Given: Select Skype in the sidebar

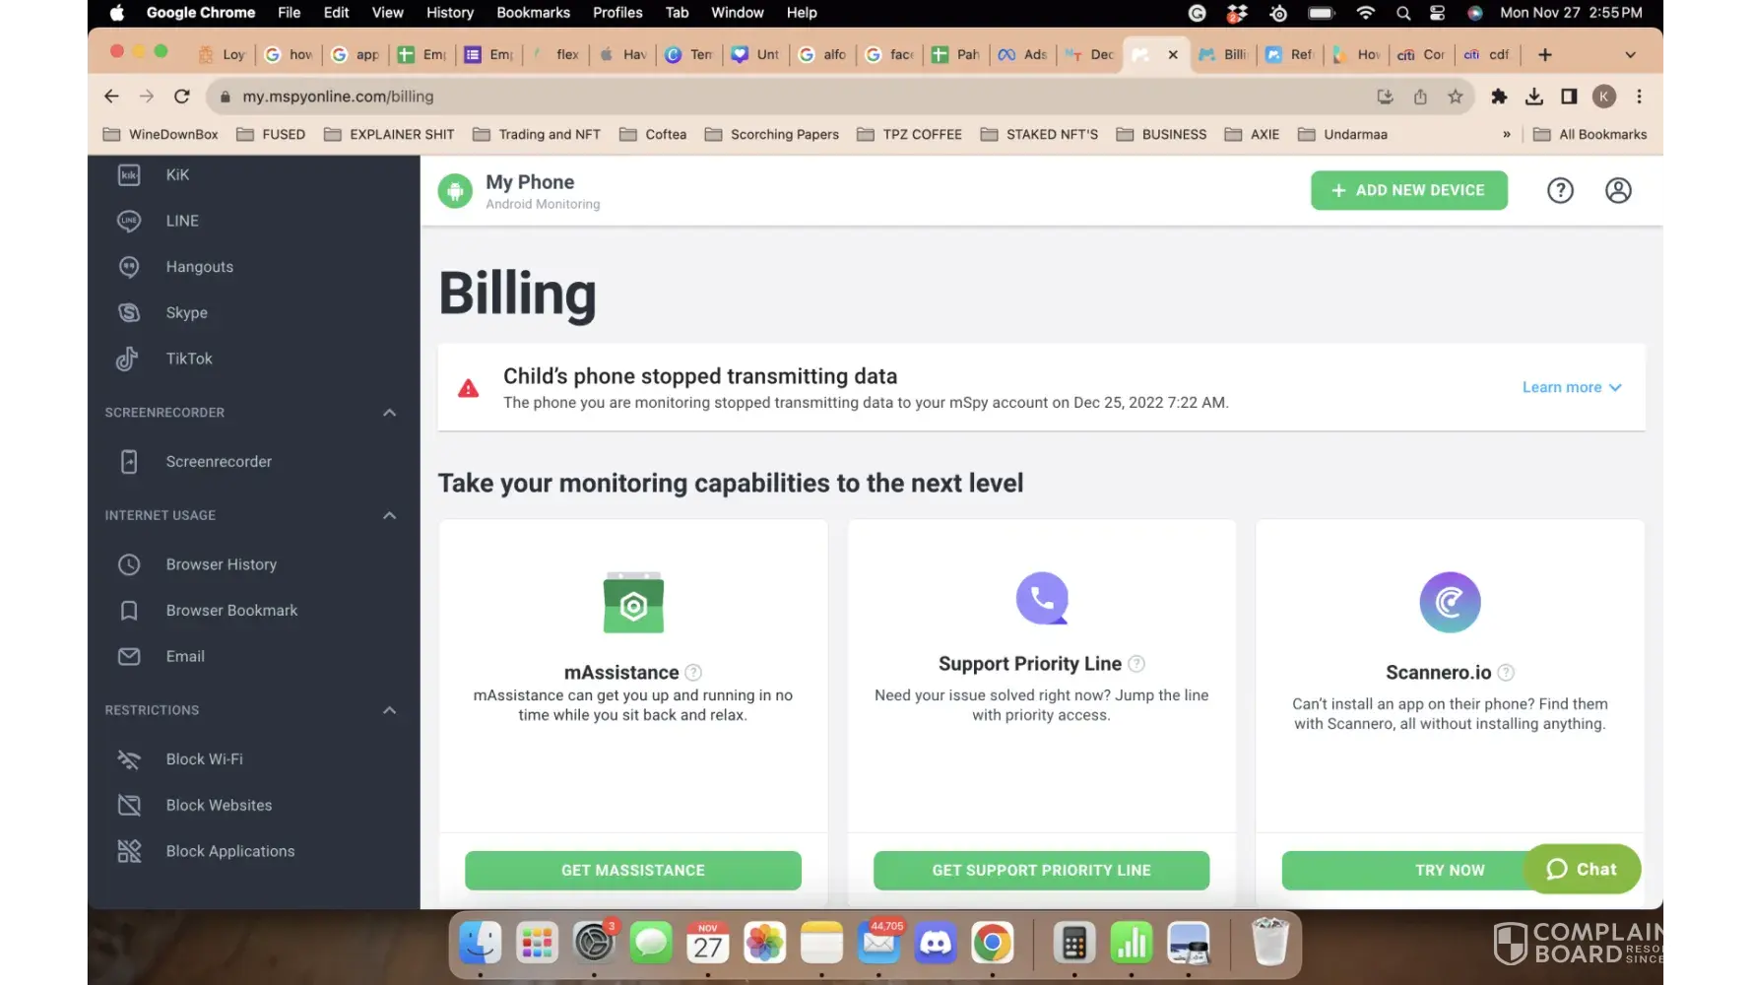Looking at the screenshot, I should click(186, 312).
